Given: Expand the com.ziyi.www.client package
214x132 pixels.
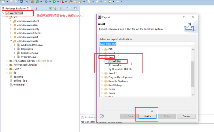Looking at the screenshot, I should click(11, 21).
